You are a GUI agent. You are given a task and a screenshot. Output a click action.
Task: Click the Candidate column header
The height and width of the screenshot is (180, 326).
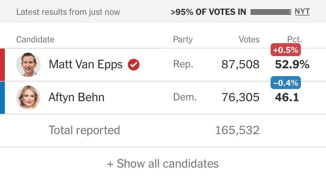tap(35, 40)
